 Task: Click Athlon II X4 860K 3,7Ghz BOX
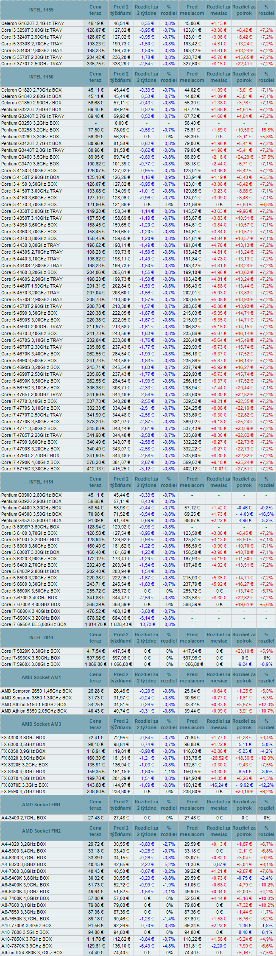[32, 953]
